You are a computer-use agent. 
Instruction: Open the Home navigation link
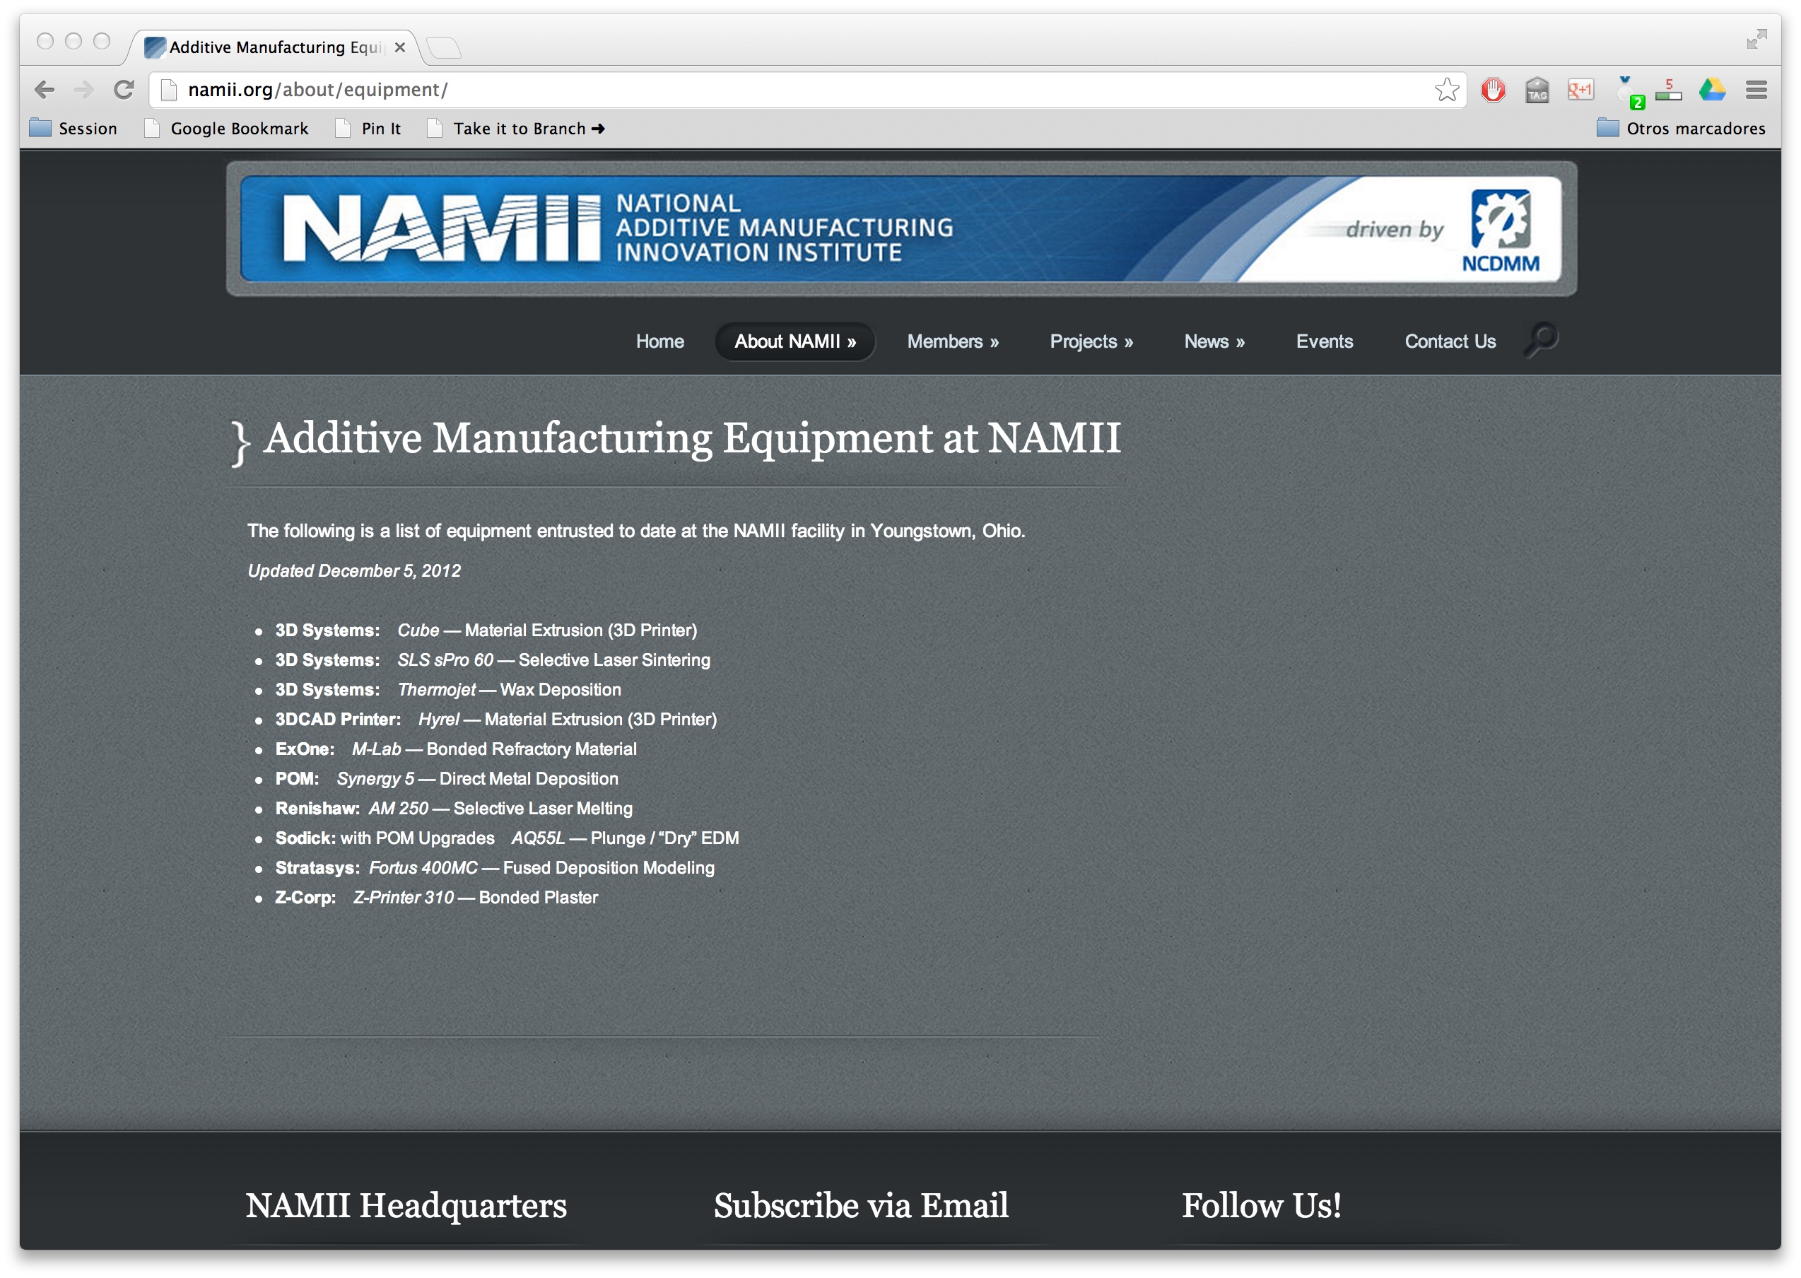click(x=659, y=341)
